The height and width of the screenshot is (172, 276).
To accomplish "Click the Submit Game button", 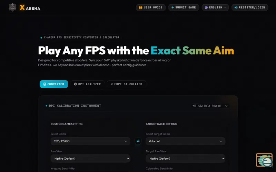I will pyautogui.click(x=184, y=8).
